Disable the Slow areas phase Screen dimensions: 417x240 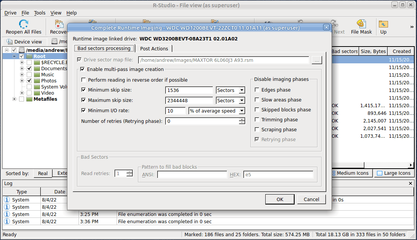point(257,100)
